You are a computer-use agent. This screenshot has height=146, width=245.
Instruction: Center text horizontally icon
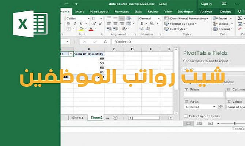tap(116, 24)
